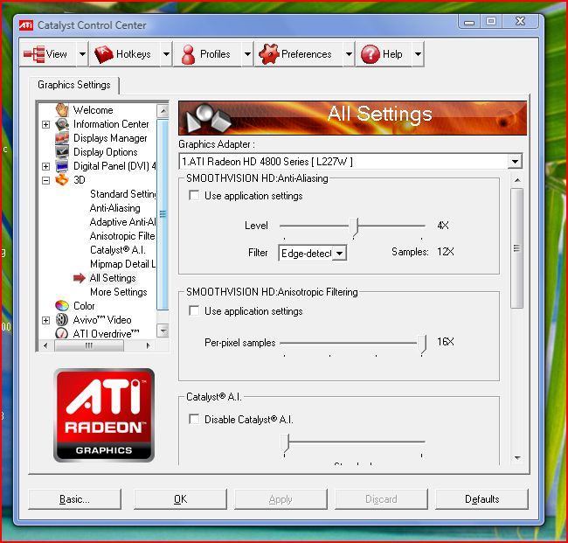The width and height of the screenshot is (568, 543).
Task: Click the Preferences gear icon
Action: 269,54
